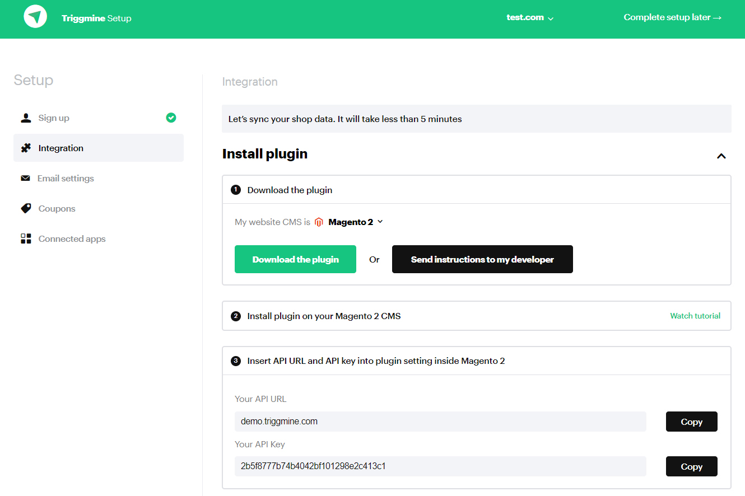Click the Coupons tag icon
Viewport: 745px width, 496px height.
click(26, 208)
